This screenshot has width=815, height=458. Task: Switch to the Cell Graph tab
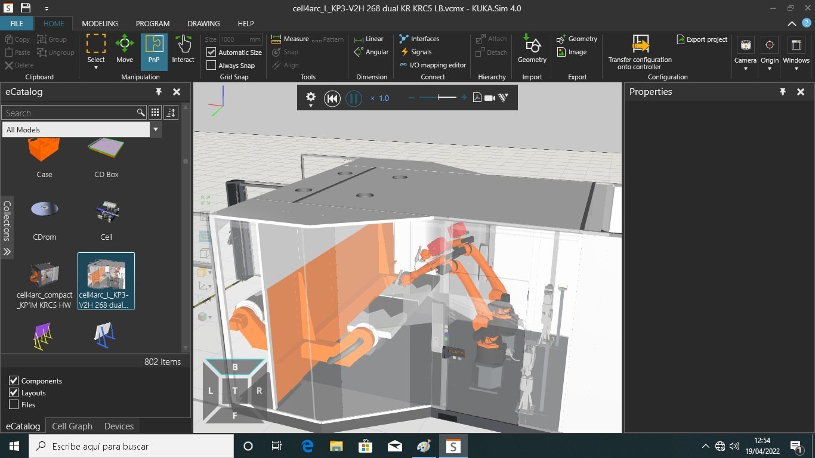click(x=72, y=426)
